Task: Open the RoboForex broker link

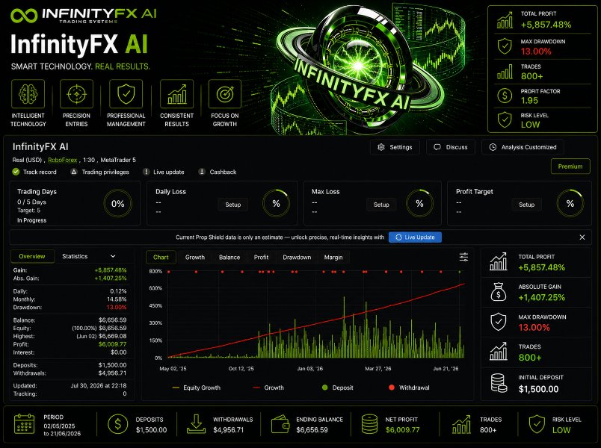Action: (x=63, y=160)
